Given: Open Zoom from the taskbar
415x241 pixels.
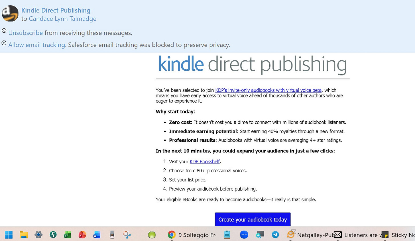Looking at the screenshot, I should [244, 235].
